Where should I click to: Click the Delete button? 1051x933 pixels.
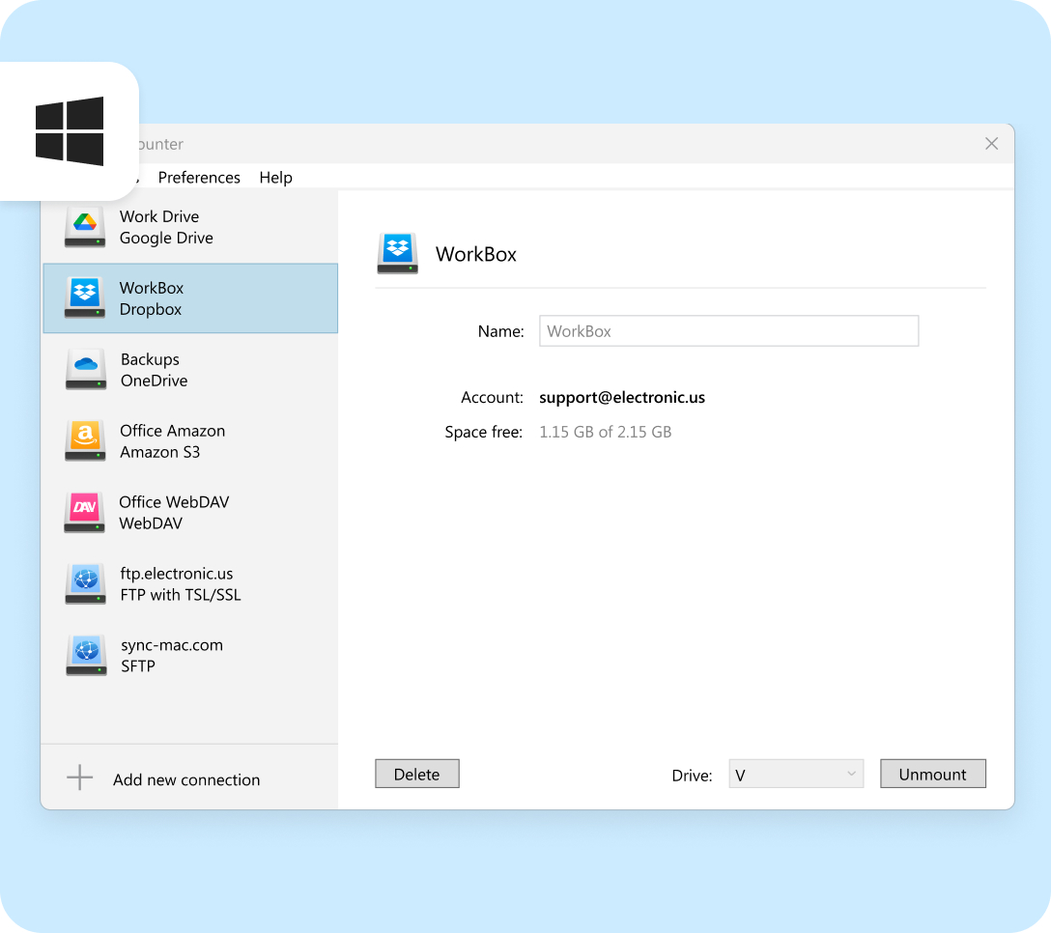pyautogui.click(x=416, y=775)
